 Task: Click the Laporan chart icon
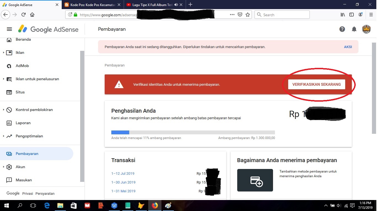coord(9,123)
